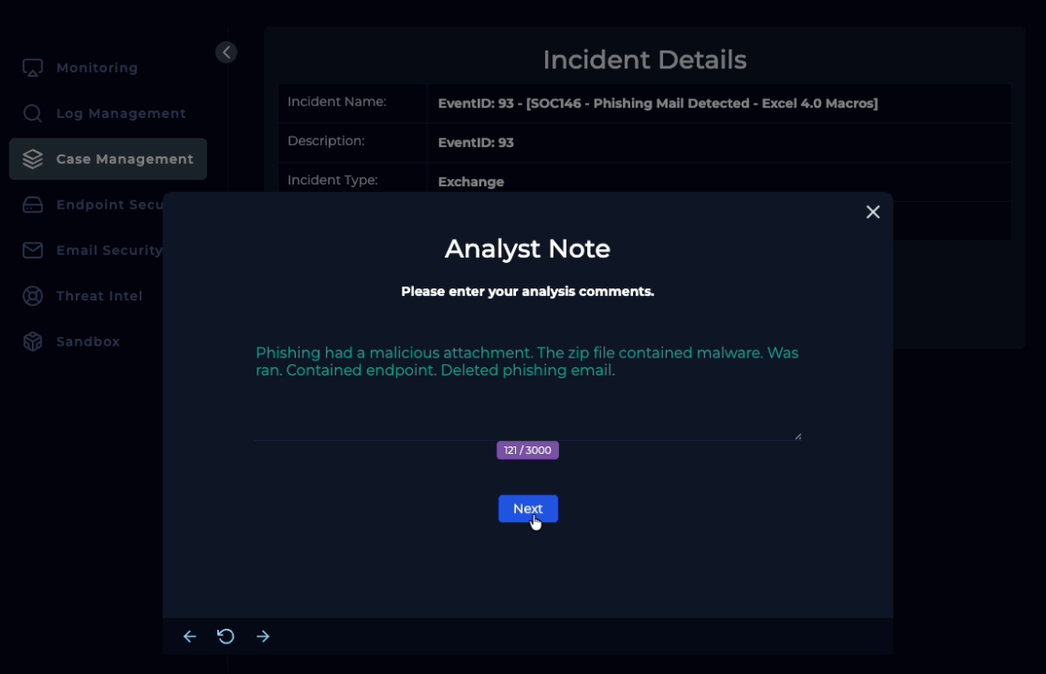Click the Endpoint Security drive icon
The image size is (1046, 674).
(x=33, y=205)
